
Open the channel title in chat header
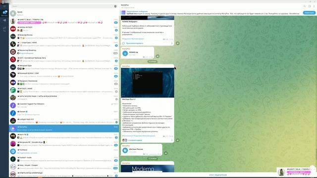[125, 5]
